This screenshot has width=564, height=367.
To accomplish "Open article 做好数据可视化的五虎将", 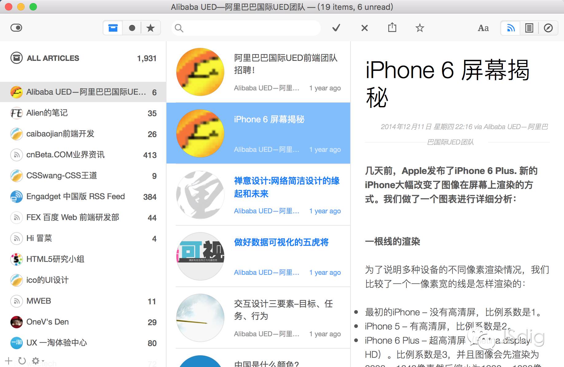I will coord(258,256).
